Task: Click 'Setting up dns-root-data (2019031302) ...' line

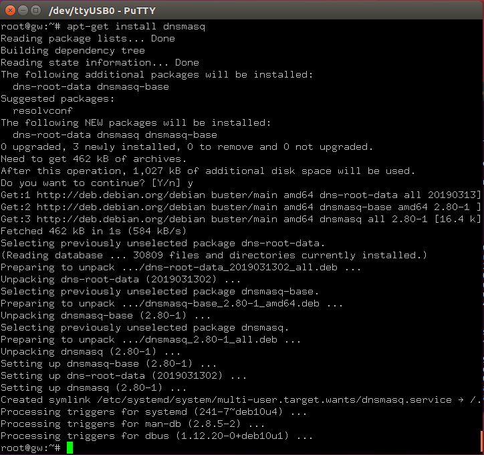Action: point(124,376)
